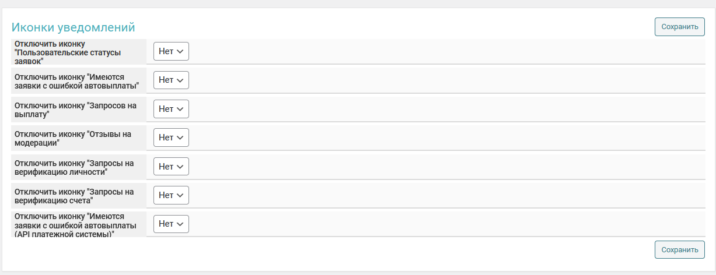716x275 pixels.
Task: Click chevron arrow in "Отзывы на модерации" select
Action: coord(180,138)
